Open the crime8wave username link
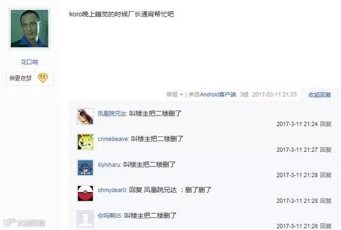Viewport: 341px width, 230px height. click(113, 139)
